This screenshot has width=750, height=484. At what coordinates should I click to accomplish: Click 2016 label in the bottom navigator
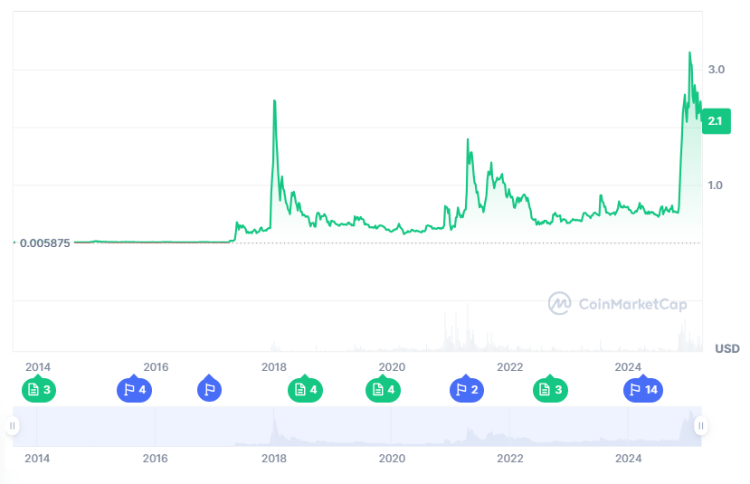(x=156, y=459)
